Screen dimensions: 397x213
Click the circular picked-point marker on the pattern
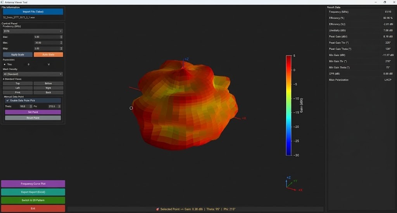131,108
